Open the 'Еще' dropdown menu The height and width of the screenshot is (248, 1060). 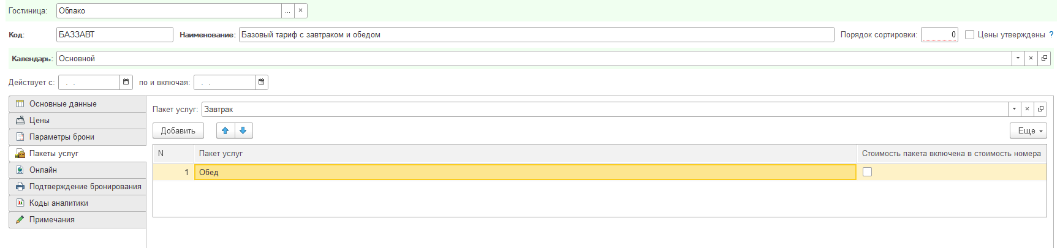coord(1028,130)
